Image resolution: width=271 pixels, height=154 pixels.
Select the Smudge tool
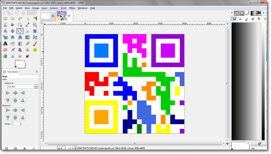[20, 56]
